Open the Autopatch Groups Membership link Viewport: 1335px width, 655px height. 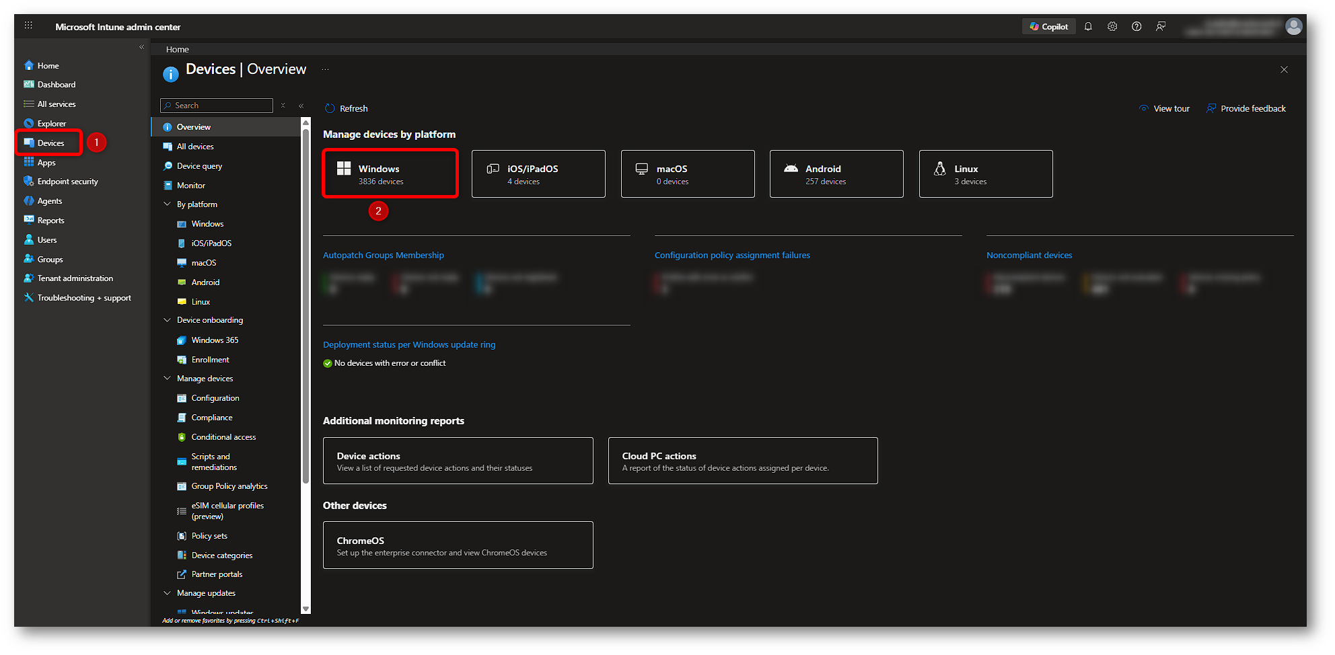[x=383, y=256]
